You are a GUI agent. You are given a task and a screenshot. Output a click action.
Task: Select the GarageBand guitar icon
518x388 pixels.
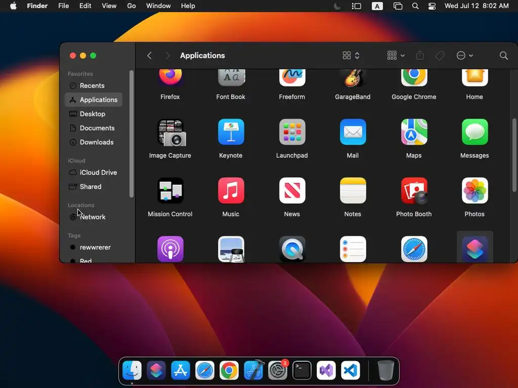(353, 78)
